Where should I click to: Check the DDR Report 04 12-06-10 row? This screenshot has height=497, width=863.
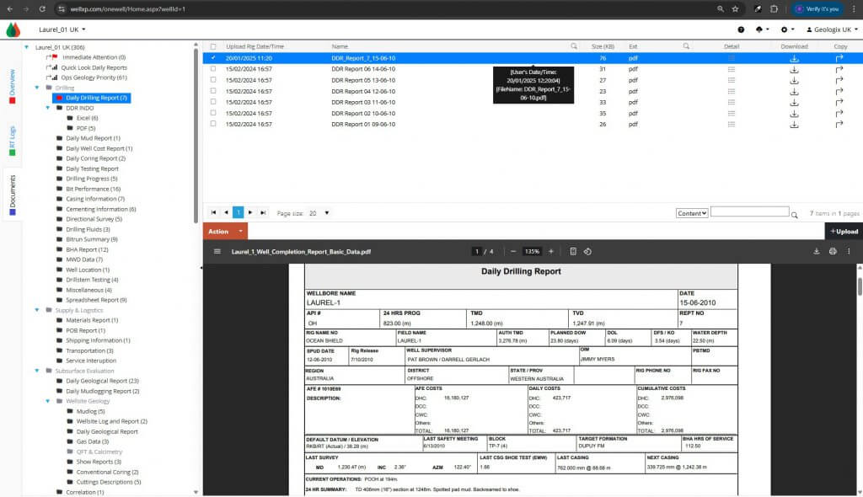(x=213, y=91)
